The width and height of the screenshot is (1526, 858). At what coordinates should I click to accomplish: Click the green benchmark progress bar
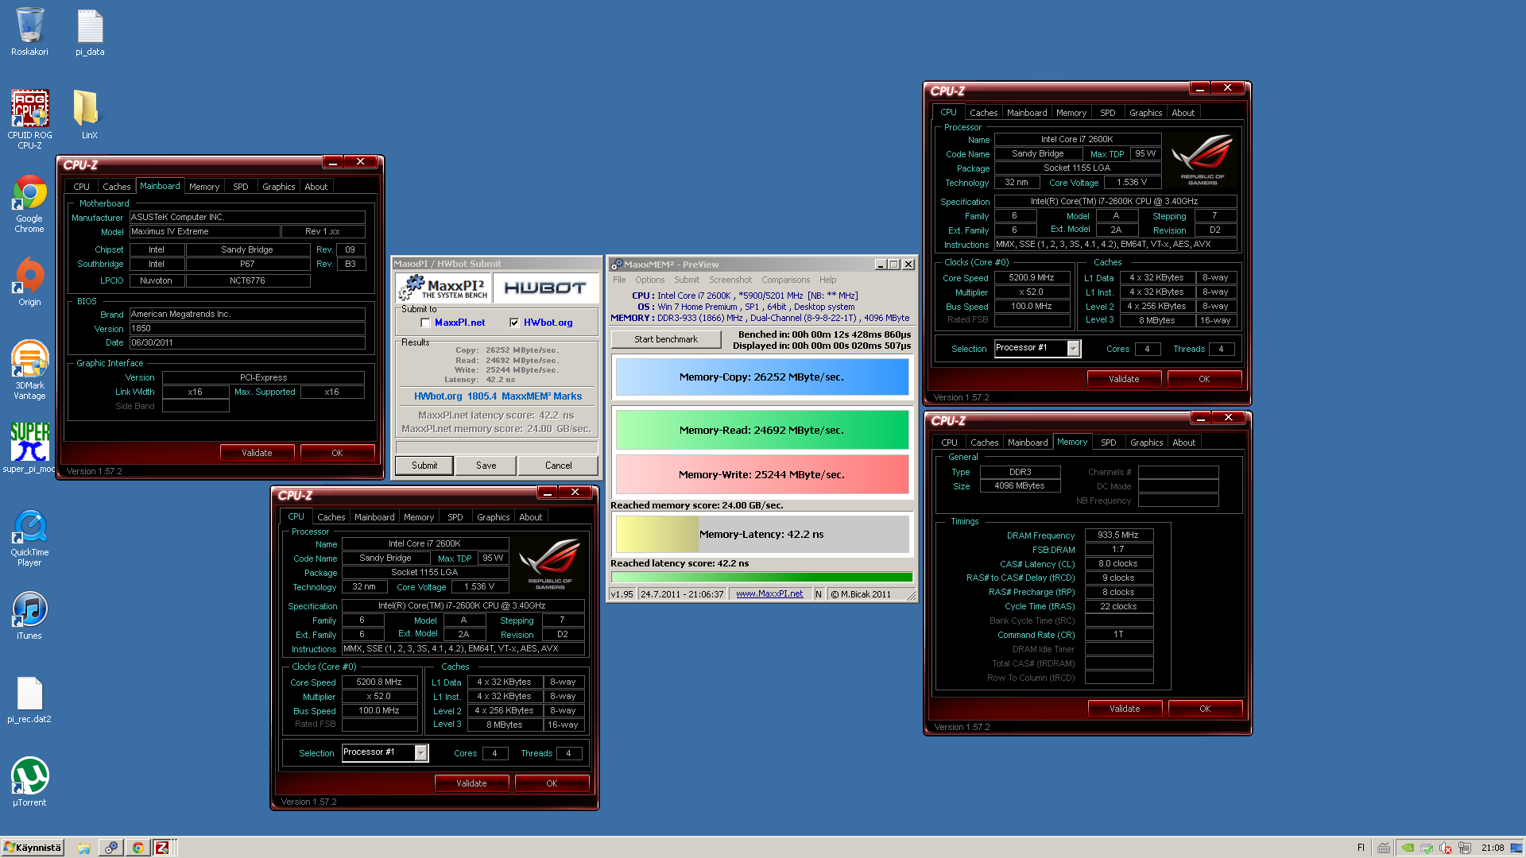click(761, 578)
